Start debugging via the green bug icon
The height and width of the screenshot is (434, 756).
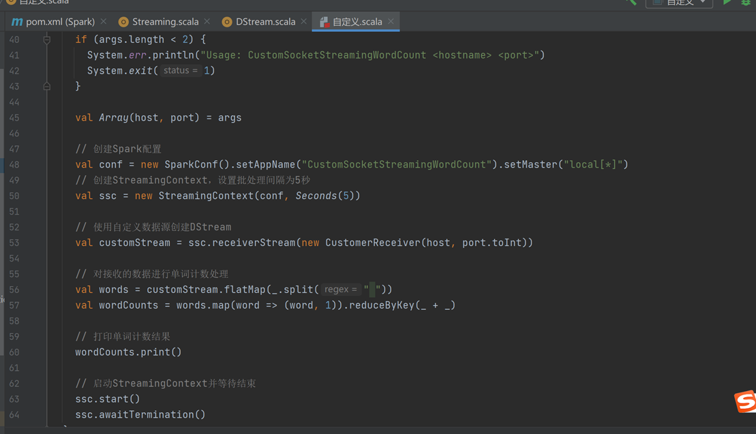pyautogui.click(x=744, y=3)
